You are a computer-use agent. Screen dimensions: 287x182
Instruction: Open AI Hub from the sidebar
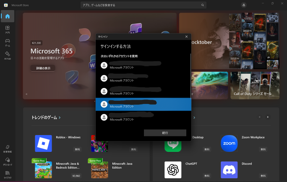tap(7, 55)
